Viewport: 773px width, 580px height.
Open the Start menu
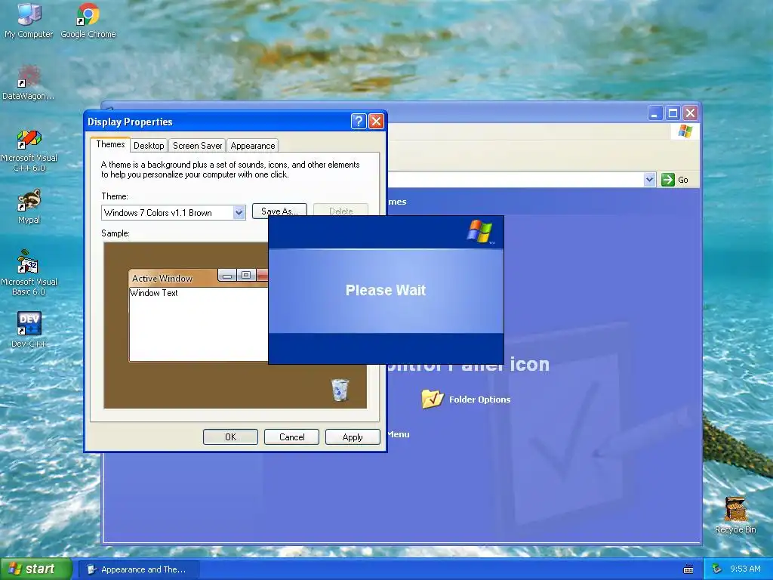(x=36, y=569)
